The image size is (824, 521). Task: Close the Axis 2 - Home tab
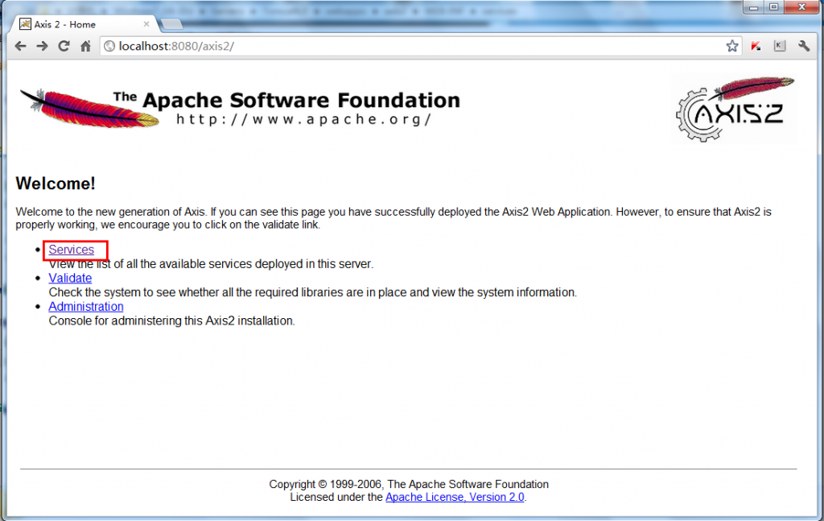tap(146, 24)
